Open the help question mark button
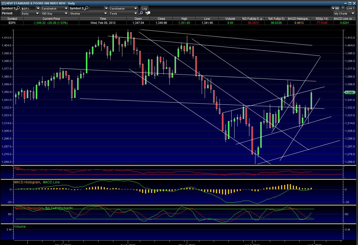The width and height of the screenshot is (358, 245). [343, 8]
